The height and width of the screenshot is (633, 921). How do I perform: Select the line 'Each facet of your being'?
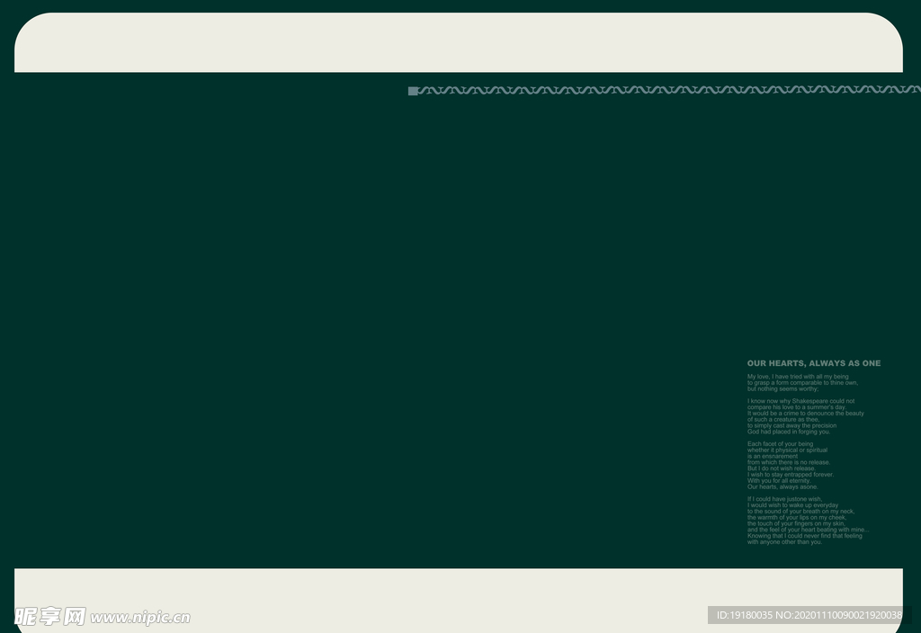(x=780, y=444)
